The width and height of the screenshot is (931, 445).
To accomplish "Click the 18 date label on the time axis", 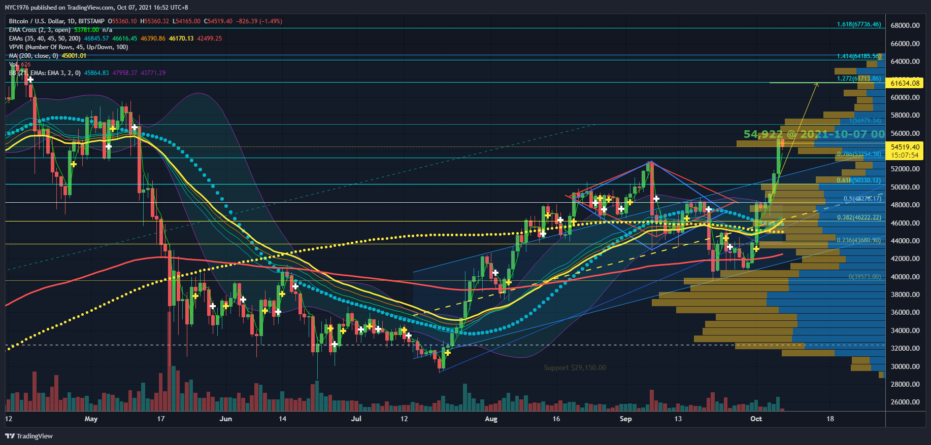I will (x=830, y=419).
